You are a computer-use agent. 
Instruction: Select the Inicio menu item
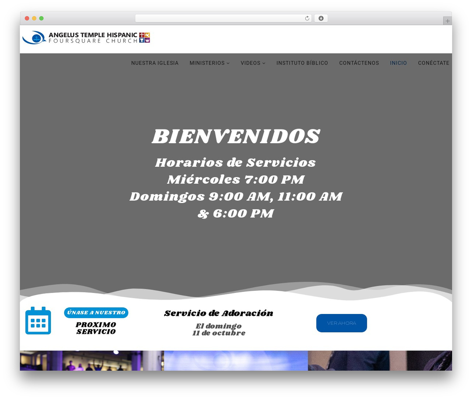399,63
